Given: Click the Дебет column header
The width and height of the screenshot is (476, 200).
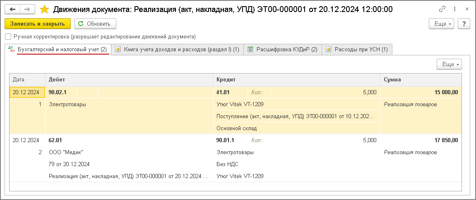Looking at the screenshot, I should pyautogui.click(x=128, y=79).
